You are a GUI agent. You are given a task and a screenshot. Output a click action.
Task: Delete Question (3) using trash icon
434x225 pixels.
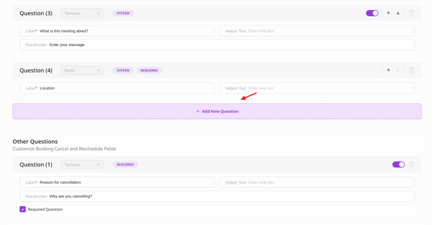coord(411,13)
